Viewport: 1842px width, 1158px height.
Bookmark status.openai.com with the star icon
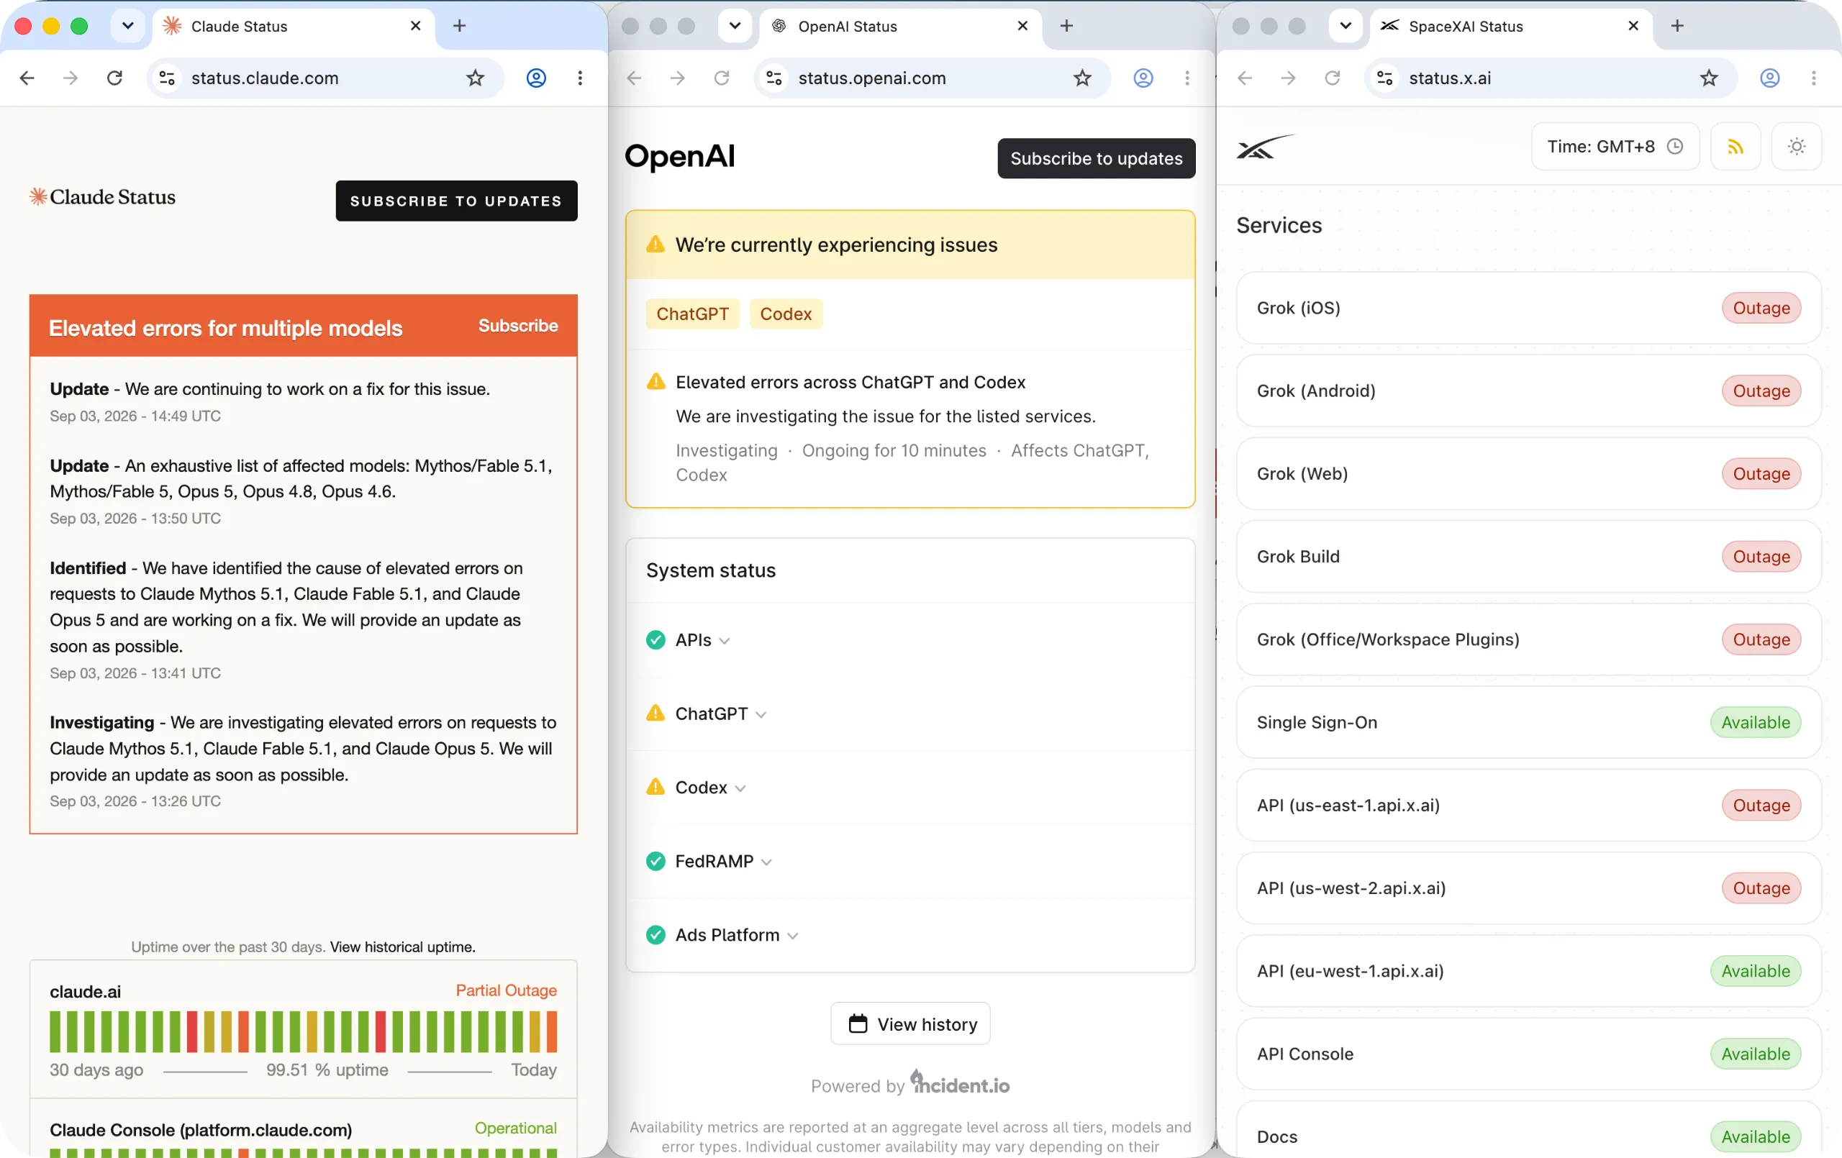coord(1081,78)
